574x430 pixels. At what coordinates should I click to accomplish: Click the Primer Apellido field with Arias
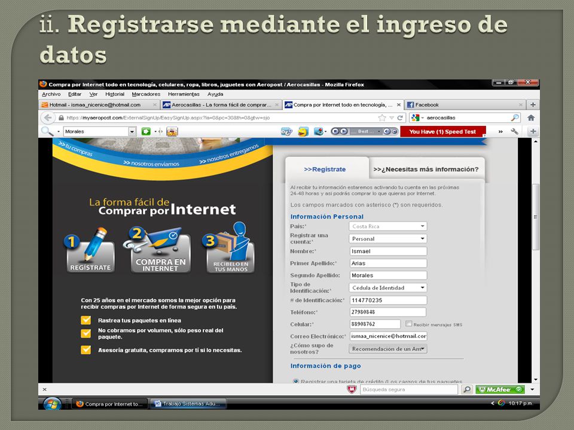(x=389, y=263)
